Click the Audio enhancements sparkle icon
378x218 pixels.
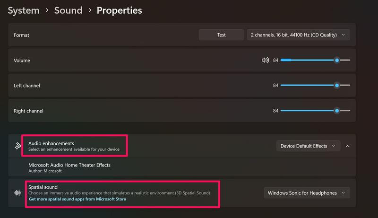(18, 146)
